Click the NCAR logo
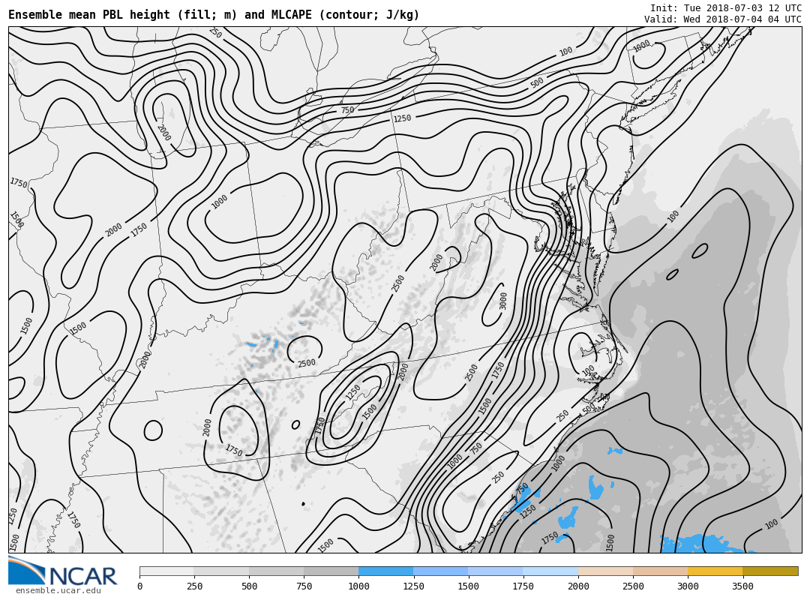This screenshot has width=810, height=600. (63, 571)
